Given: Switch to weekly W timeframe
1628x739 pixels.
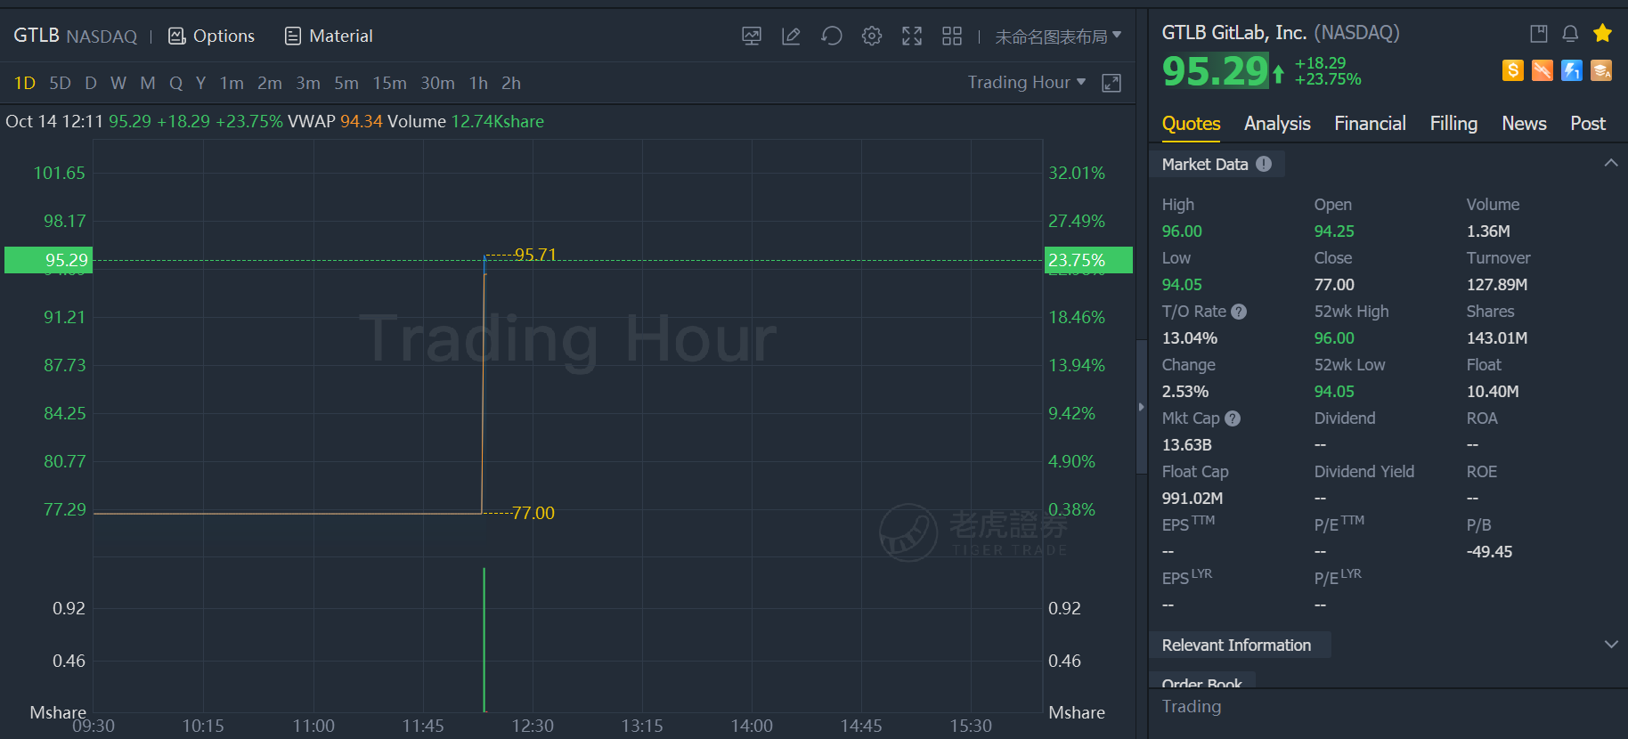Looking at the screenshot, I should point(118,83).
